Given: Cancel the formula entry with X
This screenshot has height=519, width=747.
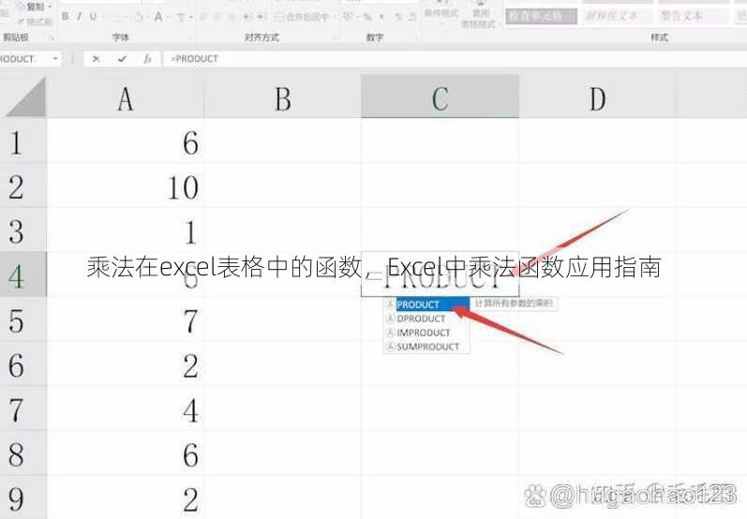Looking at the screenshot, I should coord(96,59).
